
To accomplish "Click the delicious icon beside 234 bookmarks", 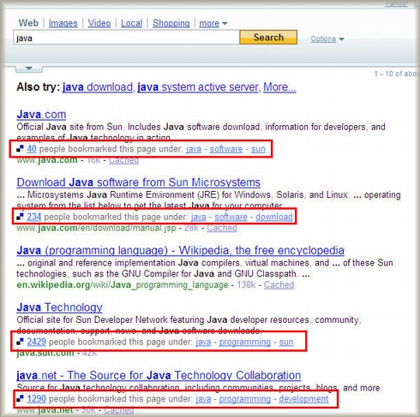I will coord(20,217).
